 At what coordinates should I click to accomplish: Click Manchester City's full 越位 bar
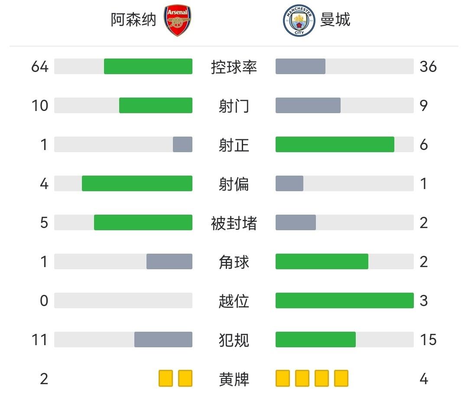[344, 300]
